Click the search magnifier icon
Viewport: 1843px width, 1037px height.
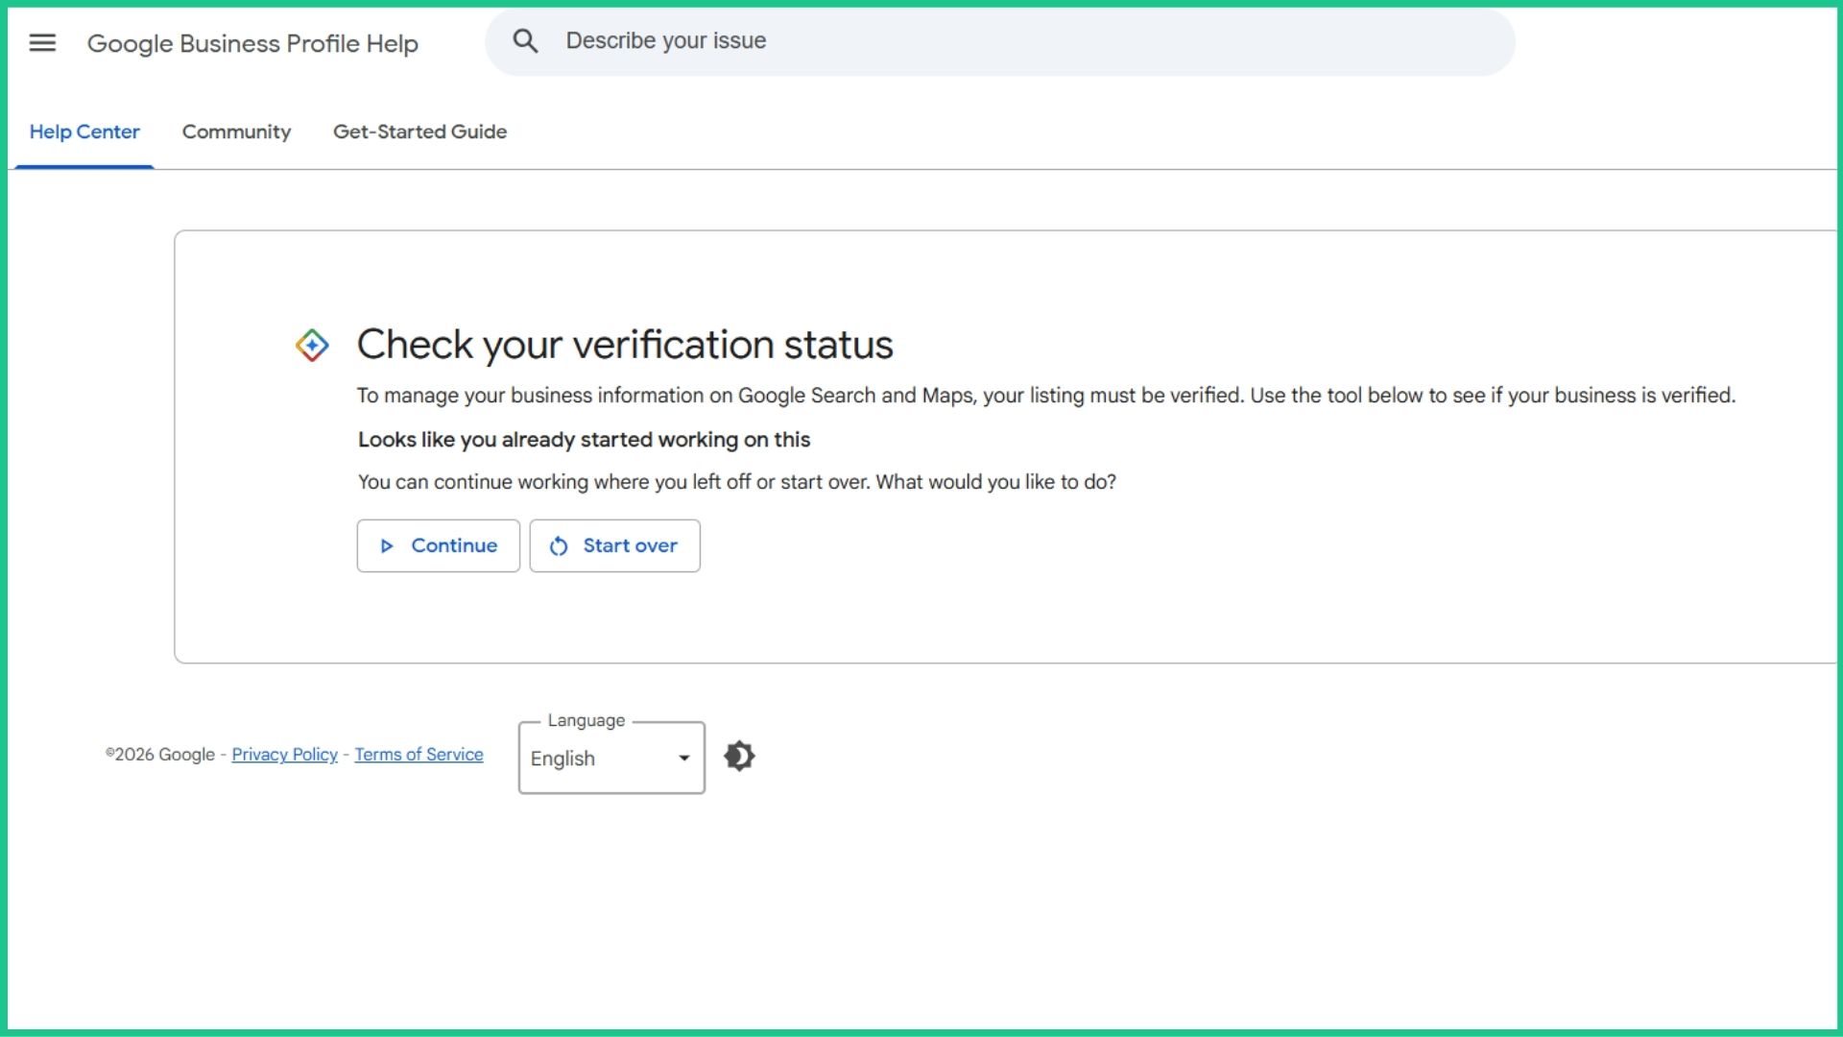[x=525, y=40]
